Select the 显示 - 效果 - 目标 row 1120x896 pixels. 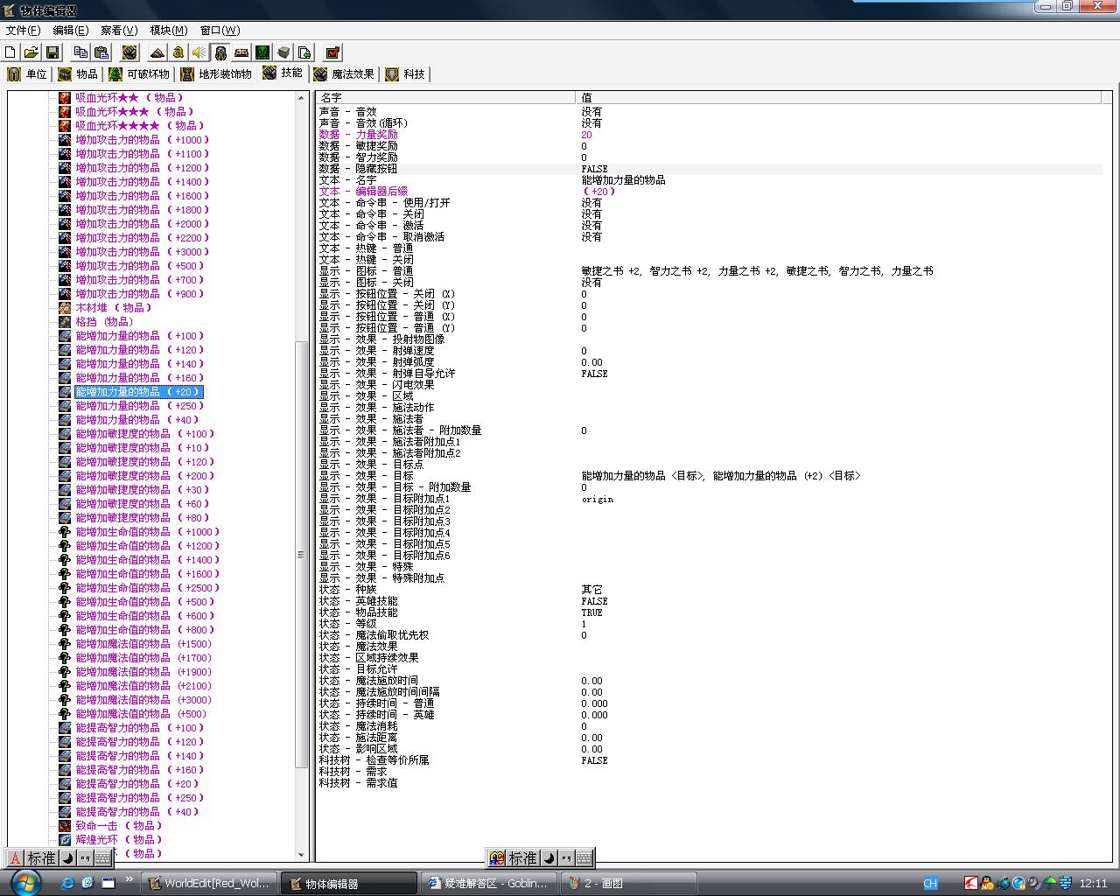(710, 476)
